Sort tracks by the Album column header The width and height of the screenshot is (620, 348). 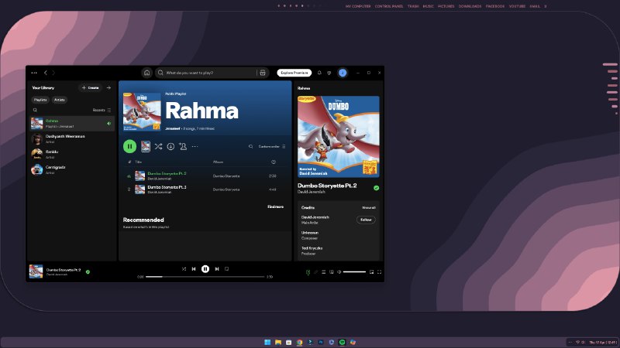click(219, 162)
